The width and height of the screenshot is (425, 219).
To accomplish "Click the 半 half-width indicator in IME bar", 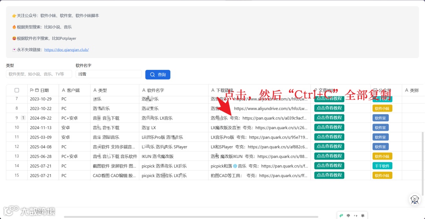I will coord(362,215).
